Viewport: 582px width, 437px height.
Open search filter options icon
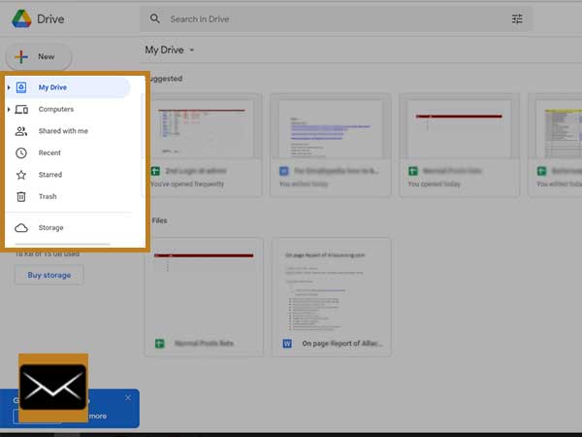517,18
